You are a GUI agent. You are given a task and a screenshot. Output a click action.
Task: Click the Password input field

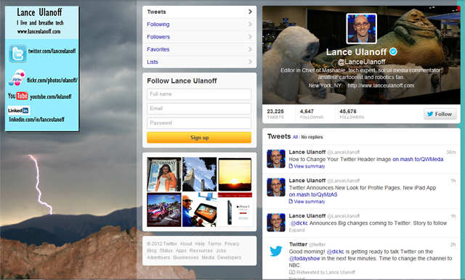click(x=199, y=123)
